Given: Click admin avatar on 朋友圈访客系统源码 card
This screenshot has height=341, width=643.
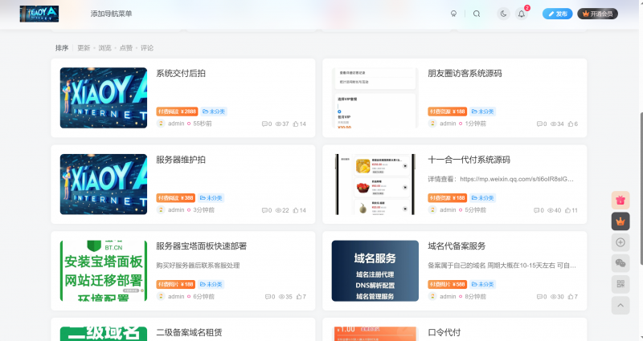Looking at the screenshot, I should point(432,124).
